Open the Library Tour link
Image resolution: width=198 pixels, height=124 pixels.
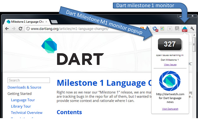click(x=21, y=106)
